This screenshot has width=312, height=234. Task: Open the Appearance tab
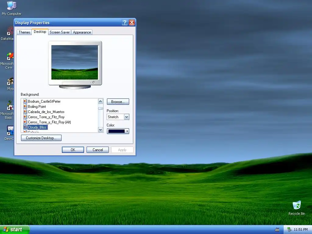click(82, 32)
